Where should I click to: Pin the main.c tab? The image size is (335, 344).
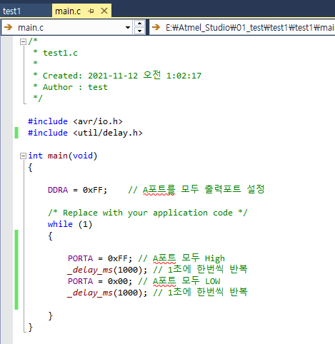point(91,11)
